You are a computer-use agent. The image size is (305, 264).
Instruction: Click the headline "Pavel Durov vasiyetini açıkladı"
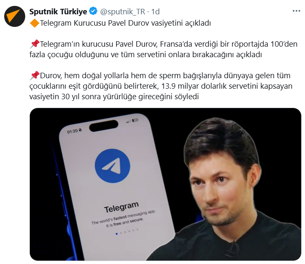tap(159, 23)
